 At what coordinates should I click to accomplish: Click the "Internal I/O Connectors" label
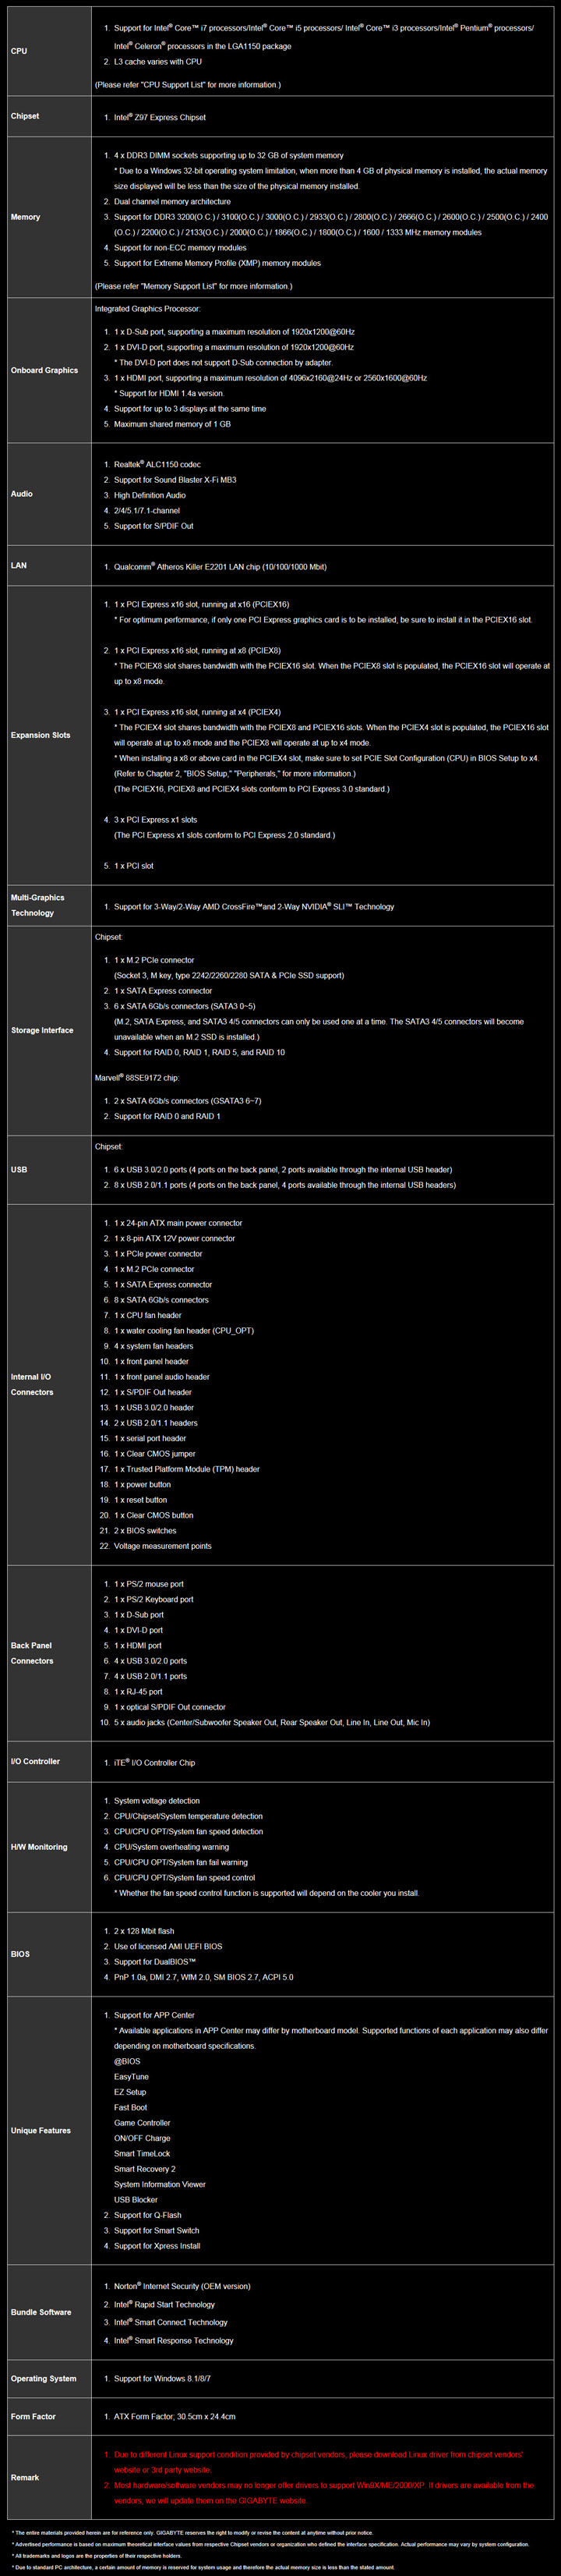click(x=32, y=1384)
